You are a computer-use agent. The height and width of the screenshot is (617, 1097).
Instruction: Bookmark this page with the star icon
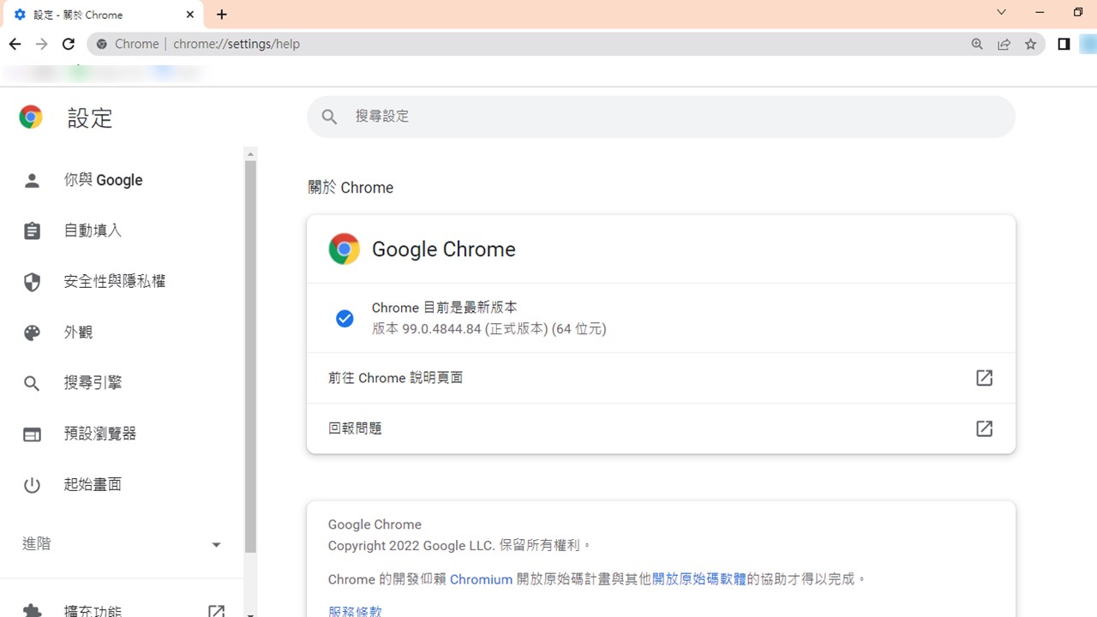pos(1031,44)
